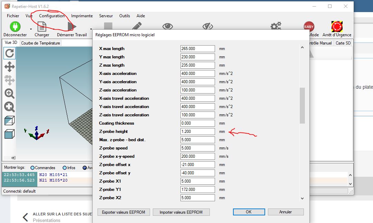Click the Z-probe offset x field
This screenshot has width=373, height=223.
(x=197, y=165)
